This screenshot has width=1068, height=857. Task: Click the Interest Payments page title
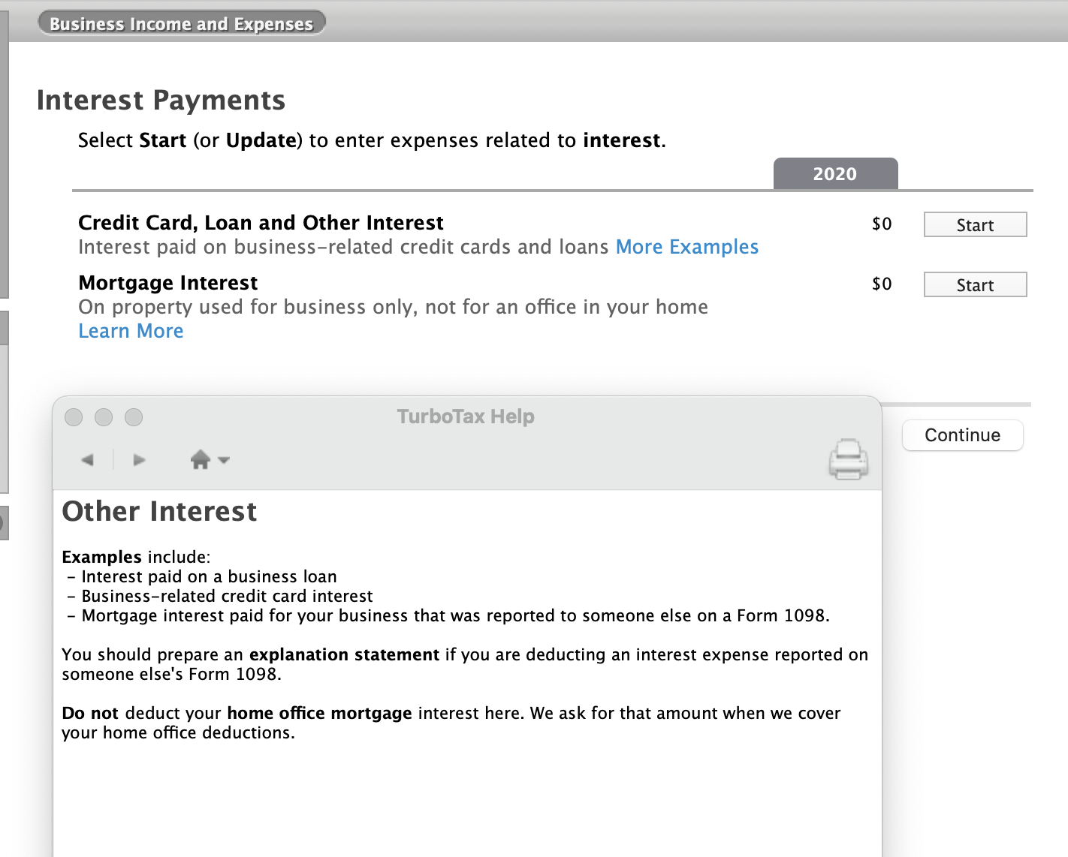click(x=161, y=100)
